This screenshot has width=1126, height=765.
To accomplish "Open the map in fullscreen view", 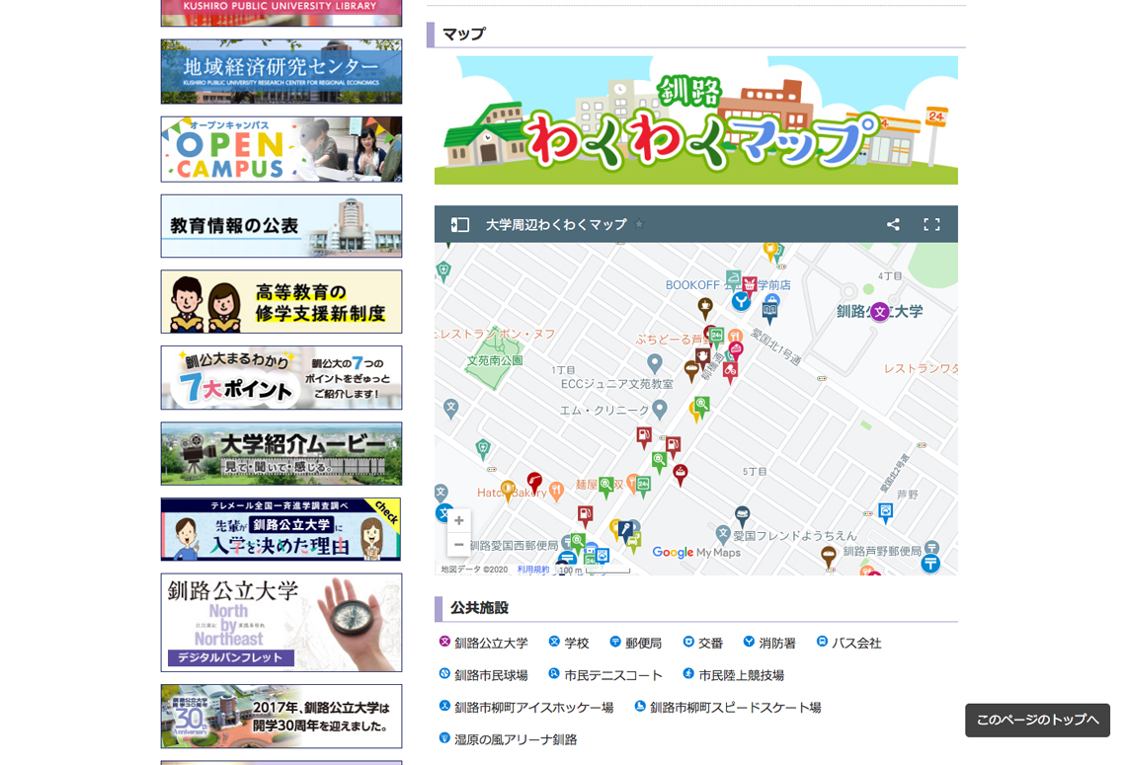I will click(x=931, y=225).
